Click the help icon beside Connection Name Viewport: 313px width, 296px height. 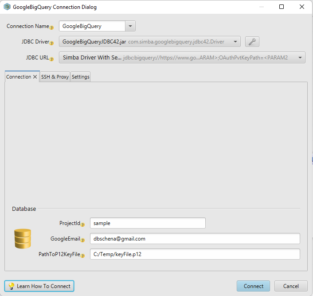click(x=51, y=28)
